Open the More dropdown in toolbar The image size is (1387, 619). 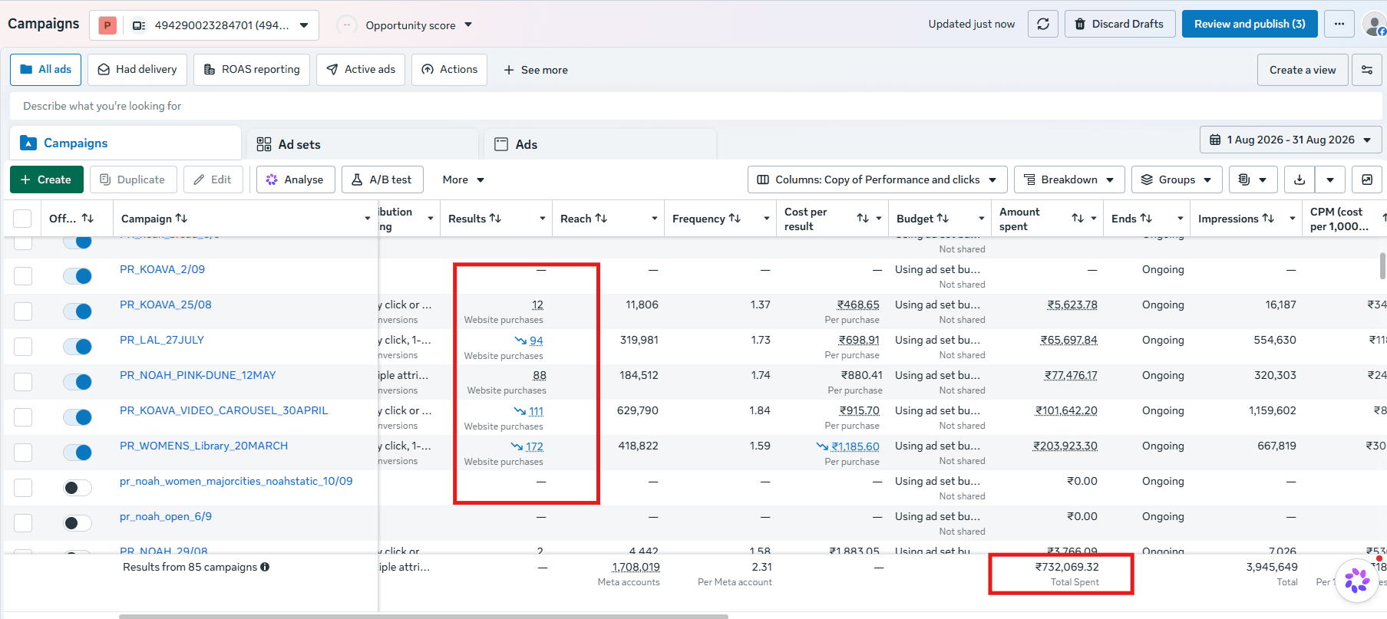click(463, 179)
